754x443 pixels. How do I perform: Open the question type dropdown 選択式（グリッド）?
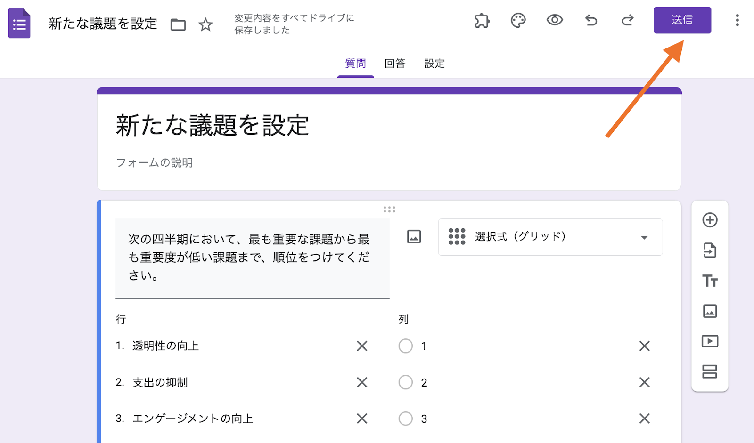(x=550, y=237)
